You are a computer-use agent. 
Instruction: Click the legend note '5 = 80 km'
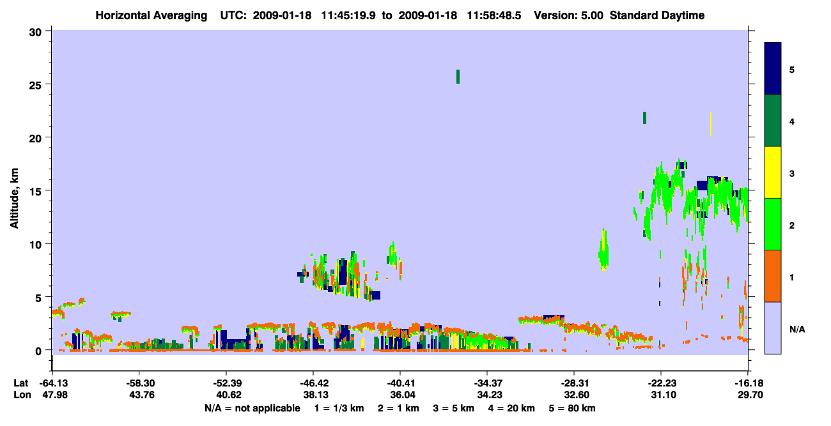[x=572, y=408]
